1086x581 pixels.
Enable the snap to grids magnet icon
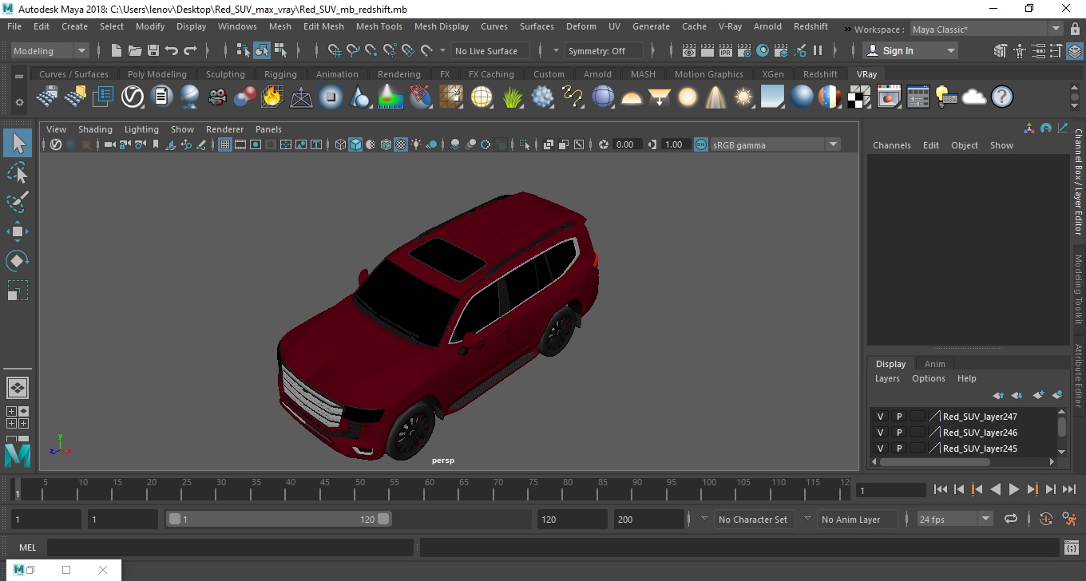pyautogui.click(x=335, y=50)
